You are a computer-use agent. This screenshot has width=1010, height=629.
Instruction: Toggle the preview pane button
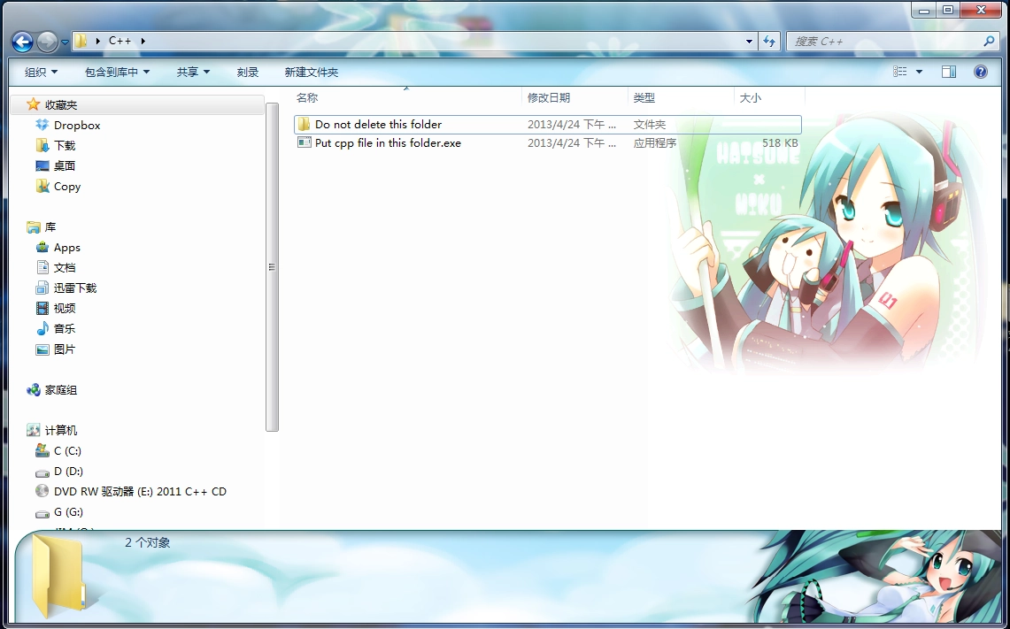click(x=949, y=72)
